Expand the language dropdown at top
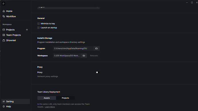 [69, 7]
